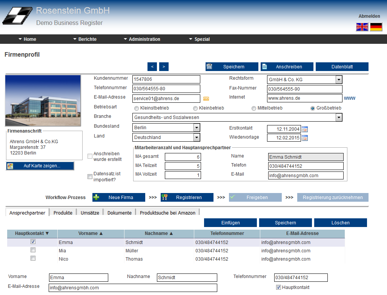
Task: Open the Erstkontakt calendar picker icon
Action: click(305, 129)
